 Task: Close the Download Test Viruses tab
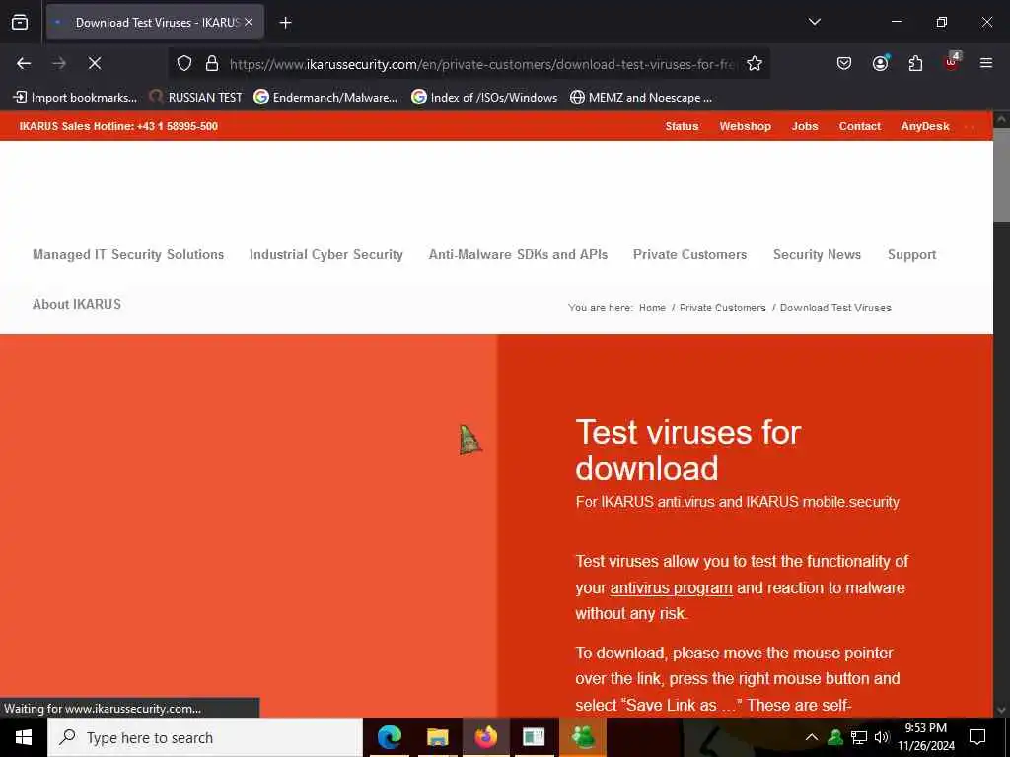tap(249, 23)
